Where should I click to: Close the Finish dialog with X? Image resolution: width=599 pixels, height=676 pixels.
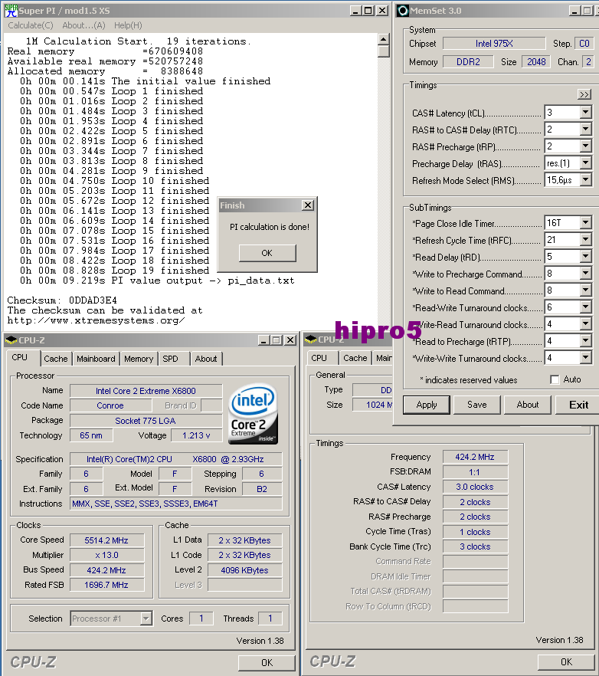[x=307, y=205]
